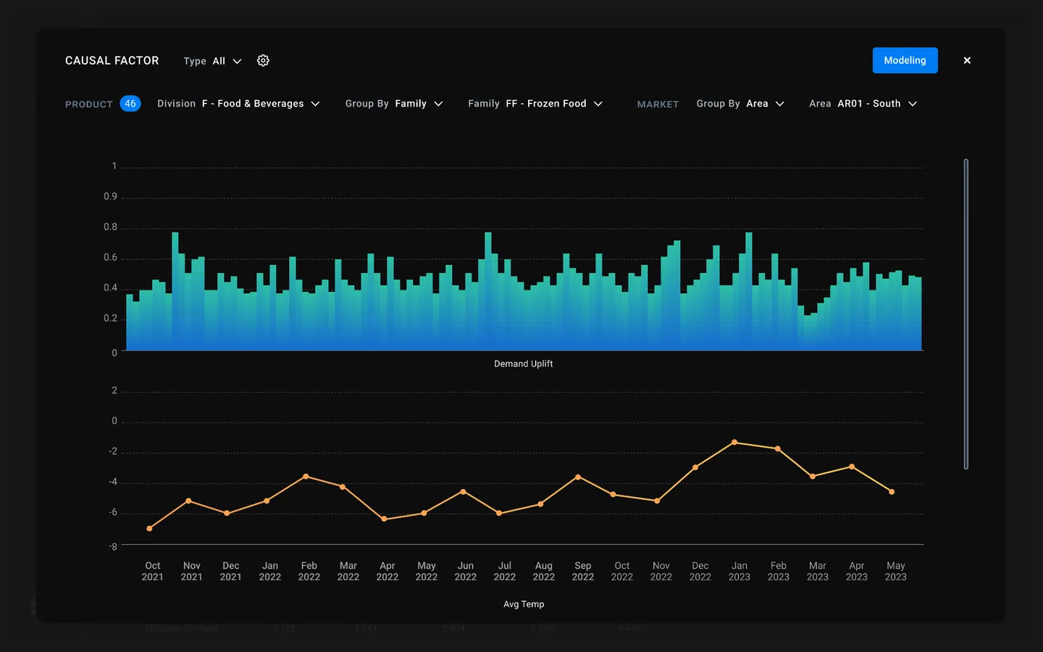Image resolution: width=1043 pixels, height=652 pixels.
Task: Click the blue Modeling button
Action: (x=905, y=61)
